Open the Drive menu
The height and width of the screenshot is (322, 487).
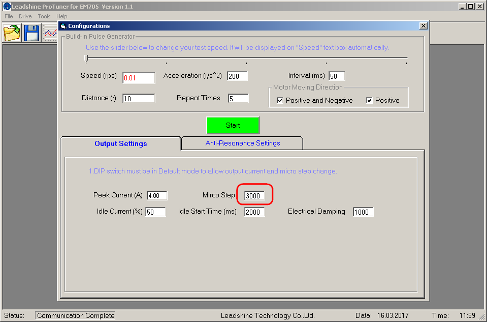25,16
